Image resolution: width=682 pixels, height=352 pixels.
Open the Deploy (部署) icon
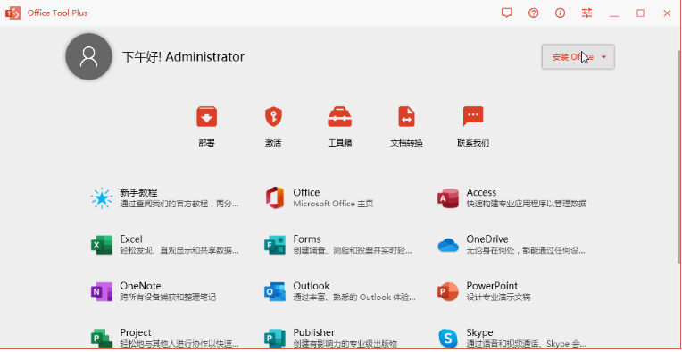point(206,117)
